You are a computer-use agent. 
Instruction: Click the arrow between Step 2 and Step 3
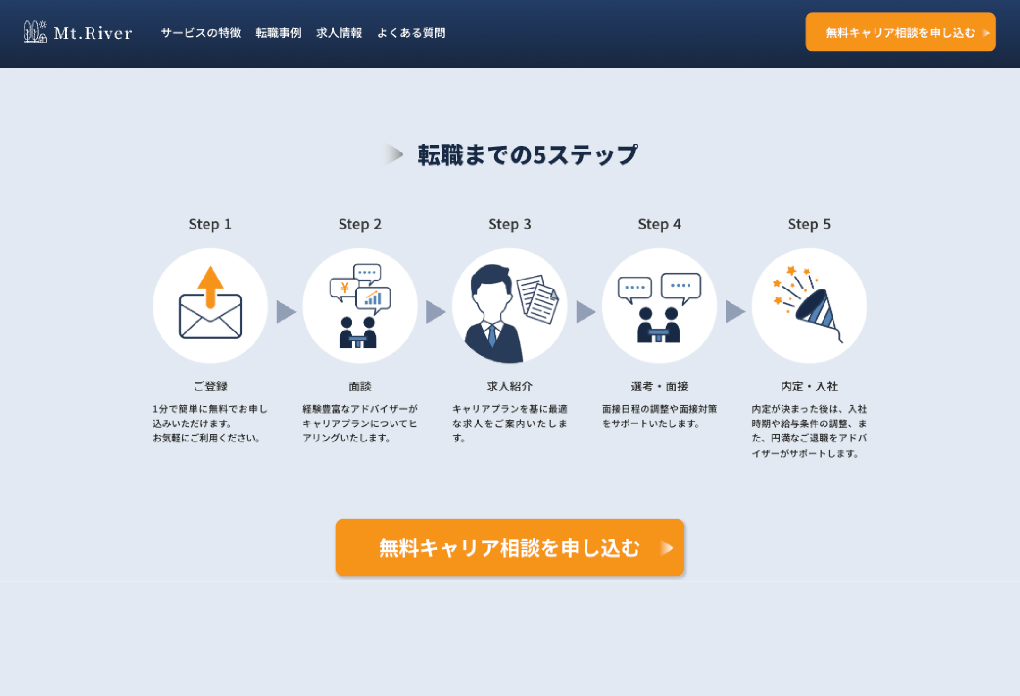click(x=435, y=312)
